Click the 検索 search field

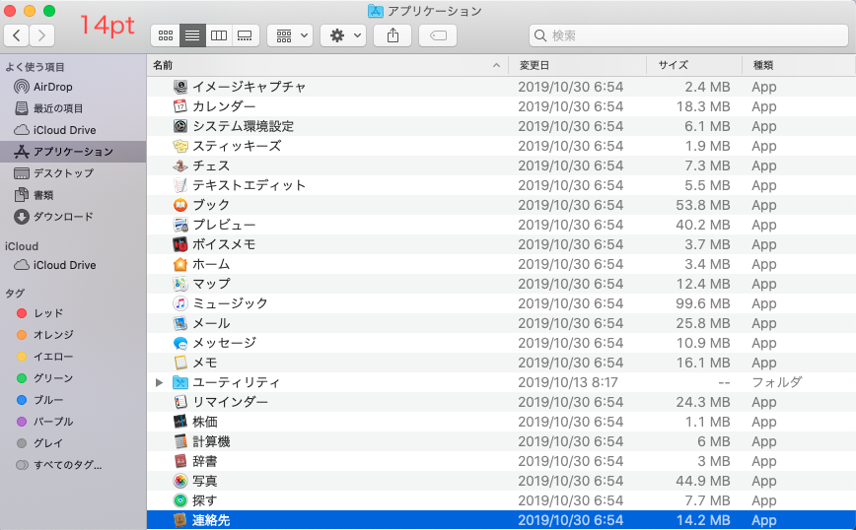point(685,35)
